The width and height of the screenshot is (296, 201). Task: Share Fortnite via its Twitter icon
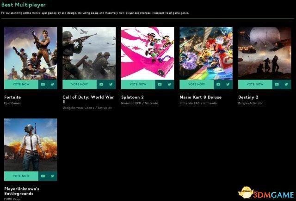(52, 84)
